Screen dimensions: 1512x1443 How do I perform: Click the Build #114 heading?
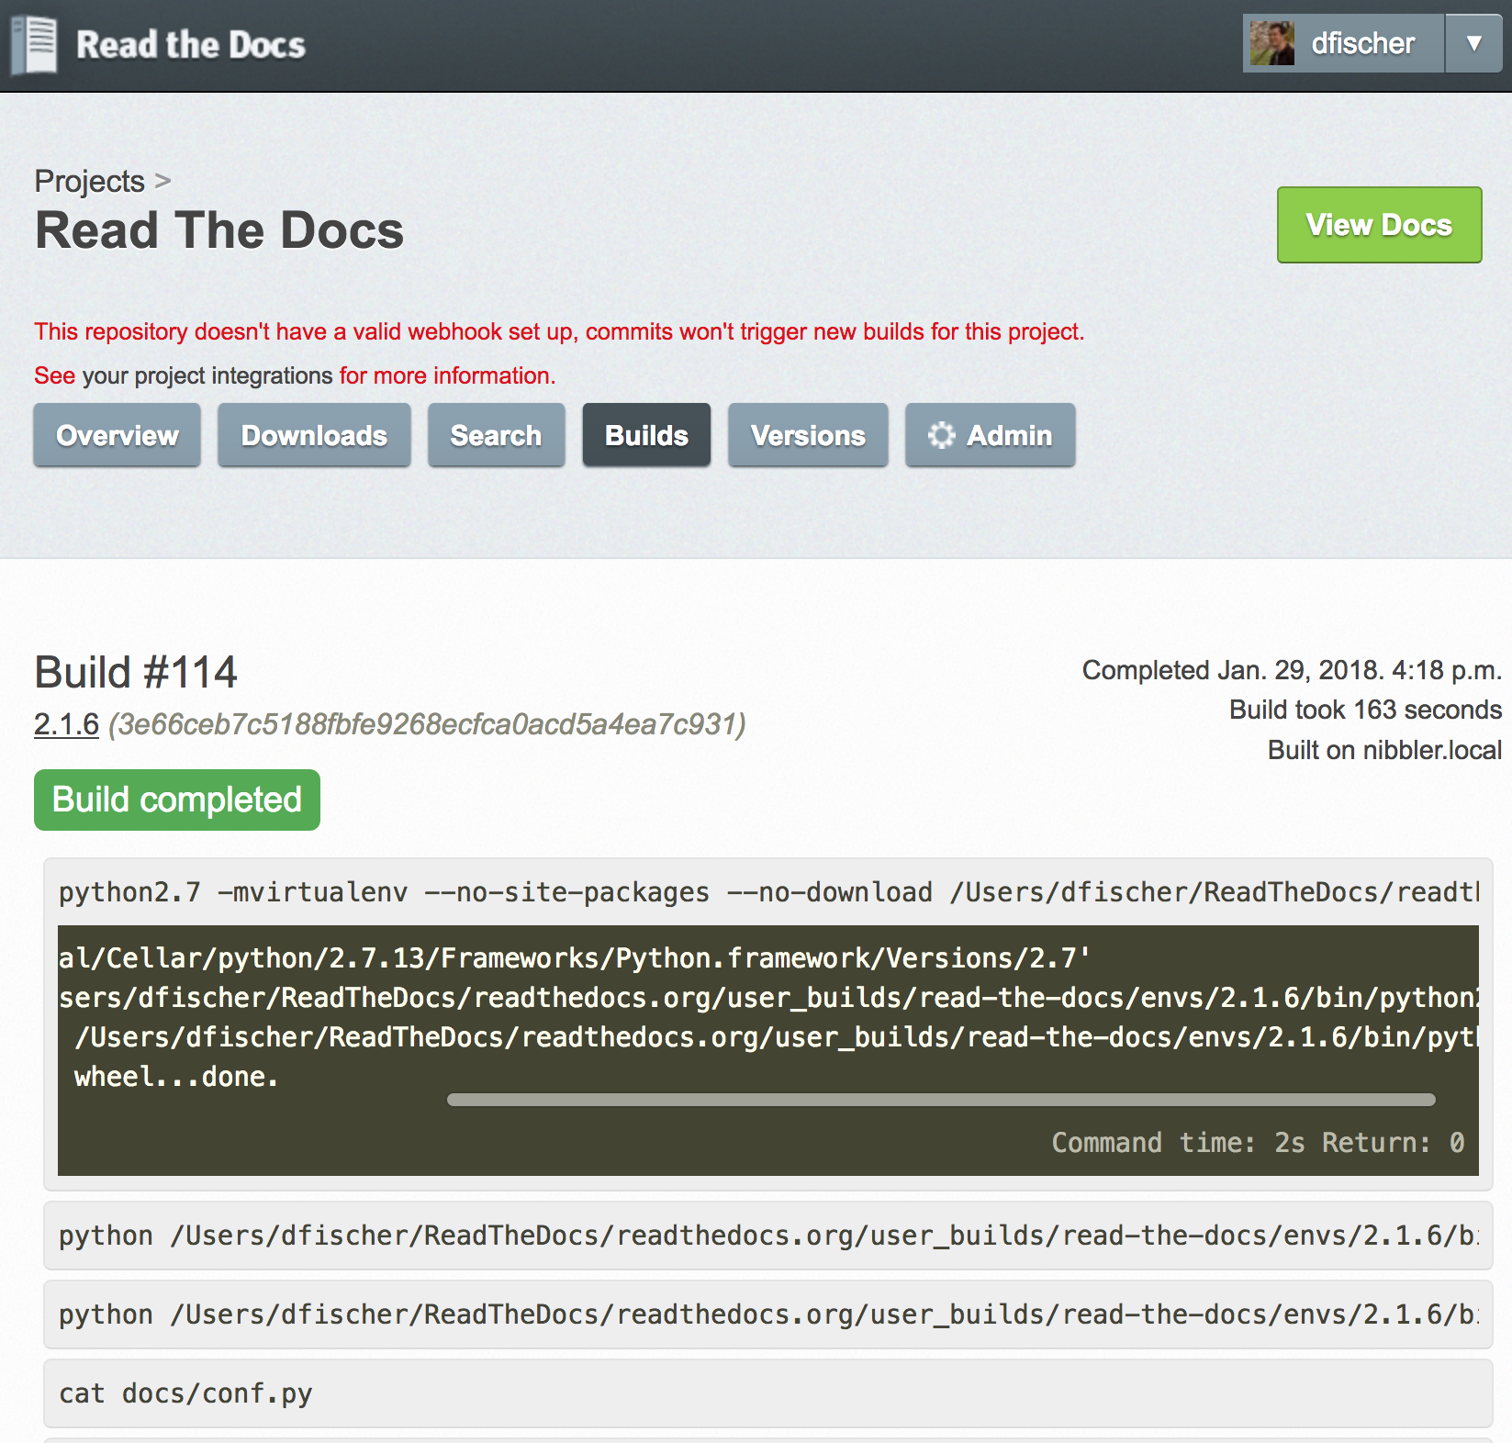136,672
